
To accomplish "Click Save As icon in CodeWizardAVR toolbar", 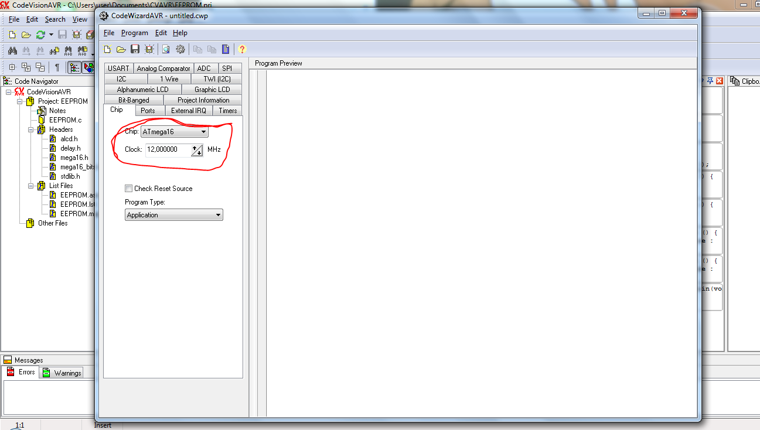I will click(x=149, y=49).
